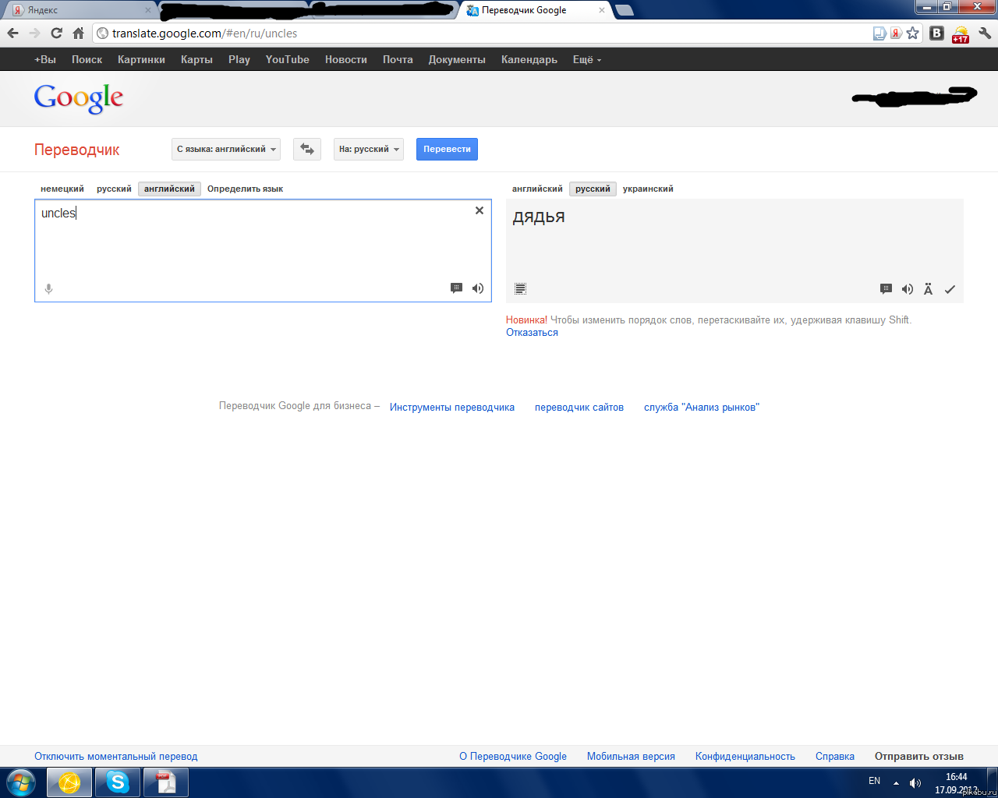Screen dimensions: 998x798
Task: Open 'Новости' in Google bar
Action: click(x=346, y=59)
